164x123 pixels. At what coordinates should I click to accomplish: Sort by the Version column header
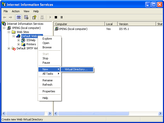coord(137,24)
